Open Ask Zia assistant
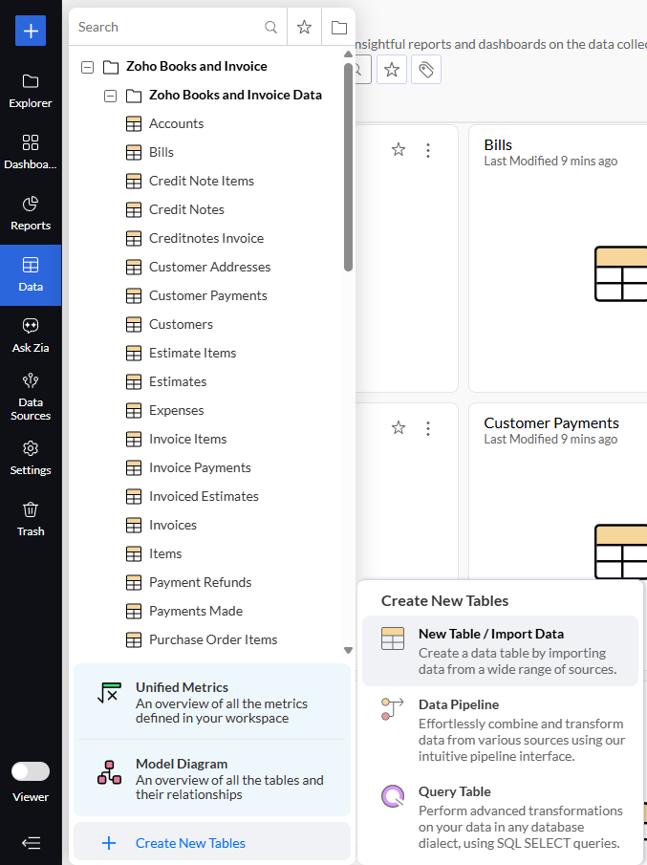647x865 pixels. (31, 335)
